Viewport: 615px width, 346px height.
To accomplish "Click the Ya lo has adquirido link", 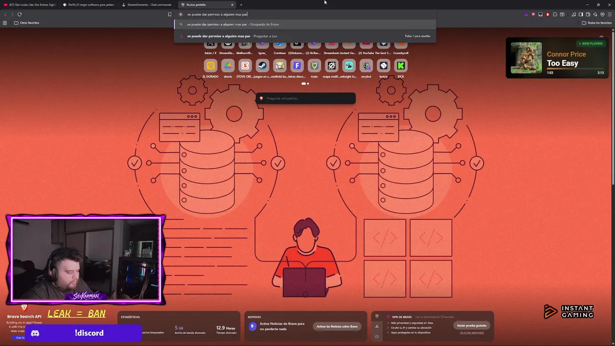I will click(471, 333).
